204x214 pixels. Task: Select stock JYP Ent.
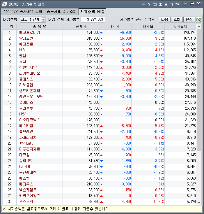[x=26, y=143]
